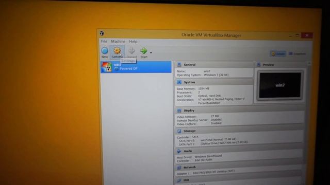330x185 pixels.
Task: Click the Preview section icon
Action: [259, 65]
